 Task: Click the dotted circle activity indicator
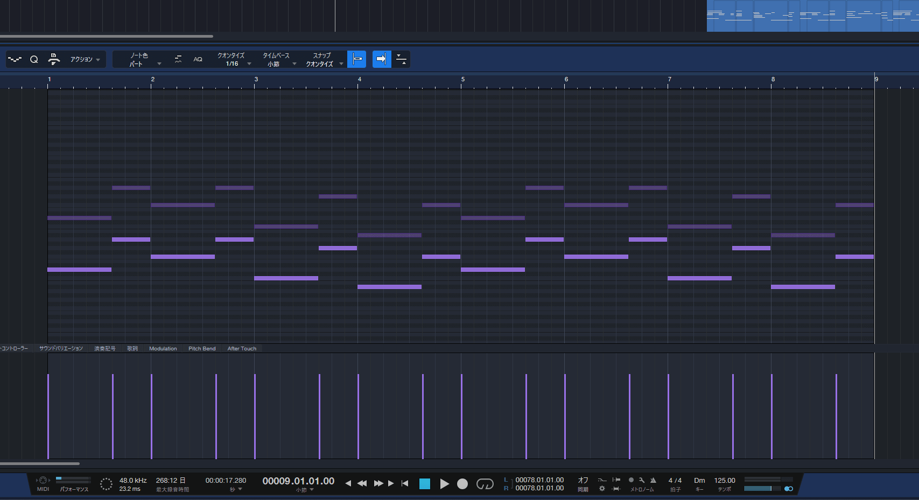click(106, 484)
